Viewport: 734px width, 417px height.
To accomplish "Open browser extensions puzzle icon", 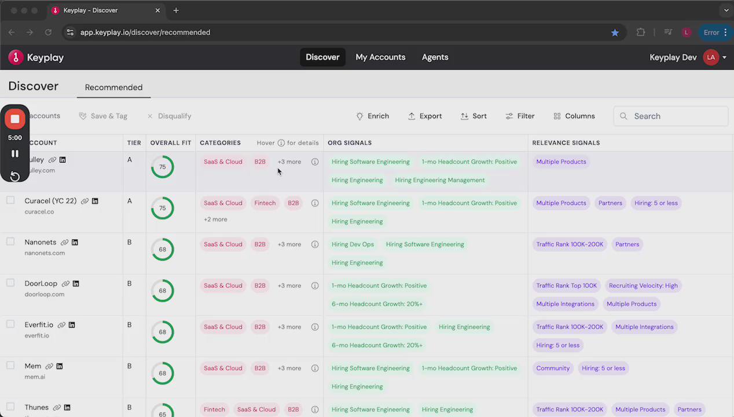I will 641,32.
